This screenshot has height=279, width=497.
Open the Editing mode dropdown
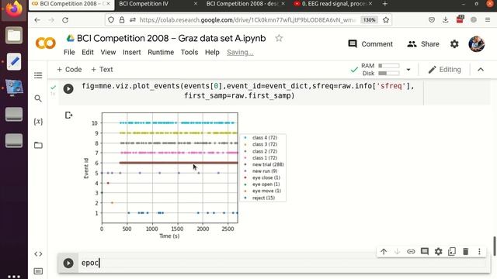[x=444, y=70]
